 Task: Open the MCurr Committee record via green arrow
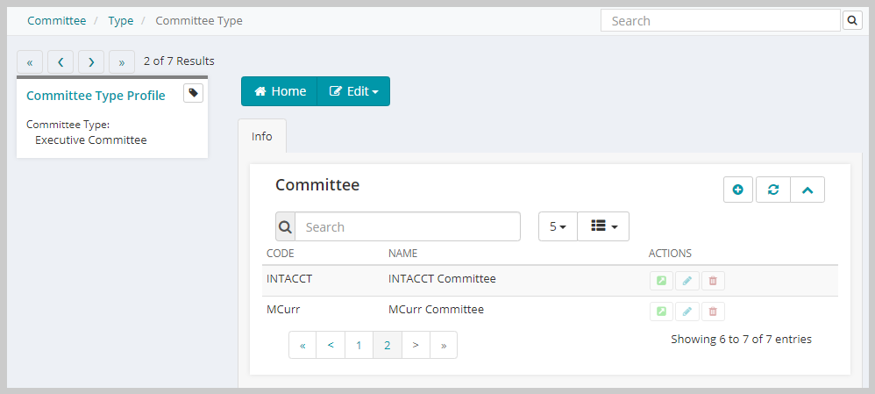coord(661,312)
